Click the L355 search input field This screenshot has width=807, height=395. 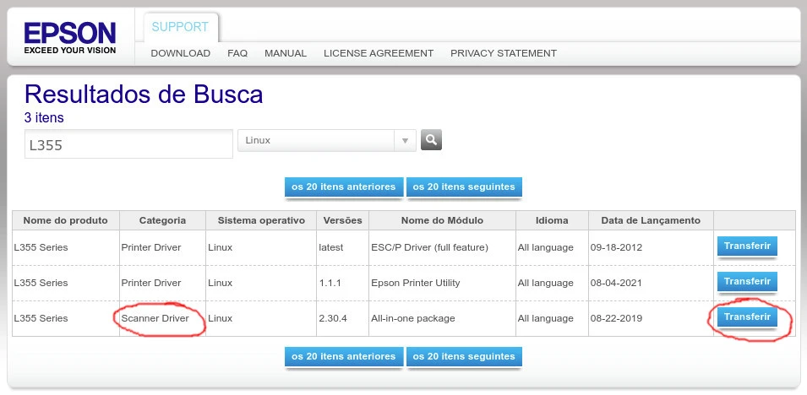point(128,144)
